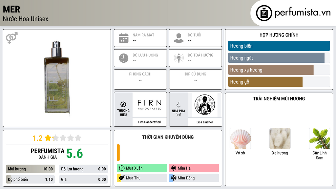336x189 pixels.
Task: Click the orange recommended-time bar
Action: point(118,153)
